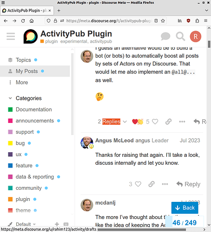Go back with the browser back arrow
Image resolution: width=211 pixels, height=232 pixels.
click(6, 21)
